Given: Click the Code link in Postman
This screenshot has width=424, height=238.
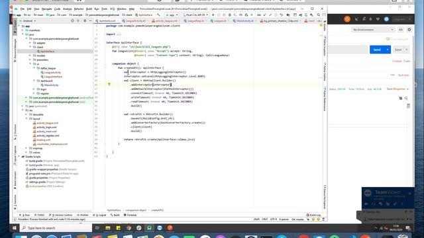Looking at the screenshot, I should 407,61.
